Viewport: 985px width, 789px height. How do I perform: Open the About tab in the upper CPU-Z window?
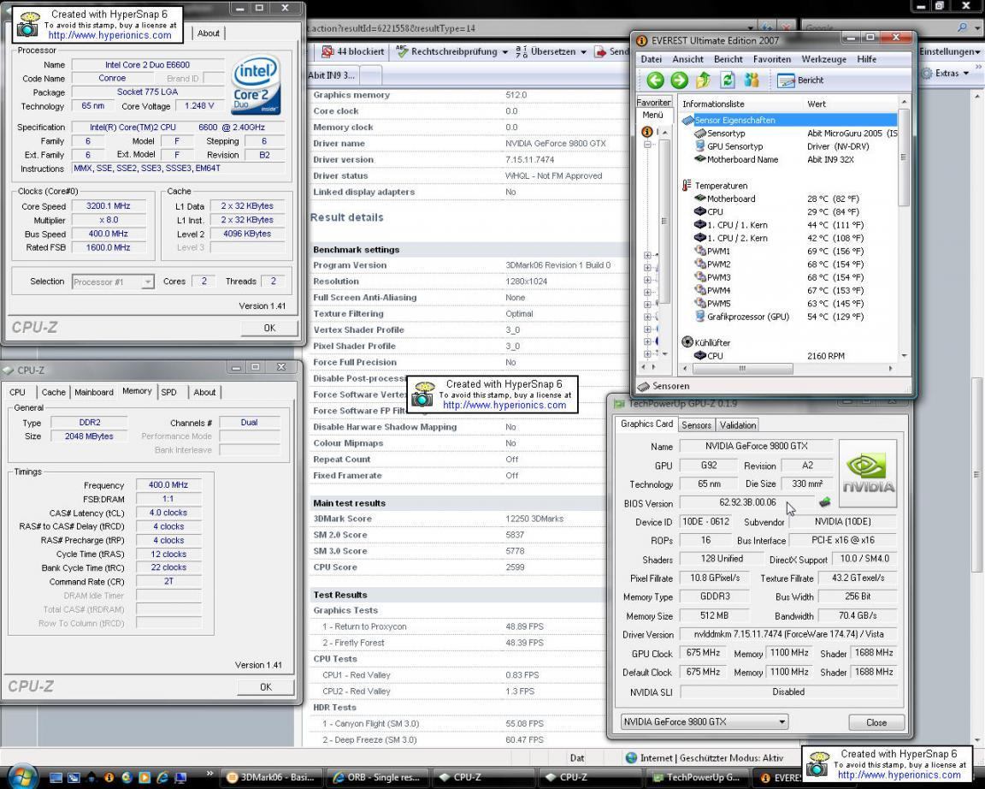pyautogui.click(x=208, y=33)
